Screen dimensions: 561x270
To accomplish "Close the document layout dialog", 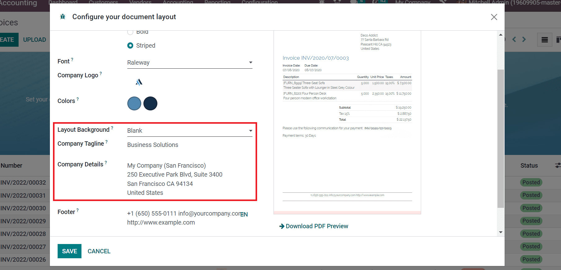I will click(494, 17).
